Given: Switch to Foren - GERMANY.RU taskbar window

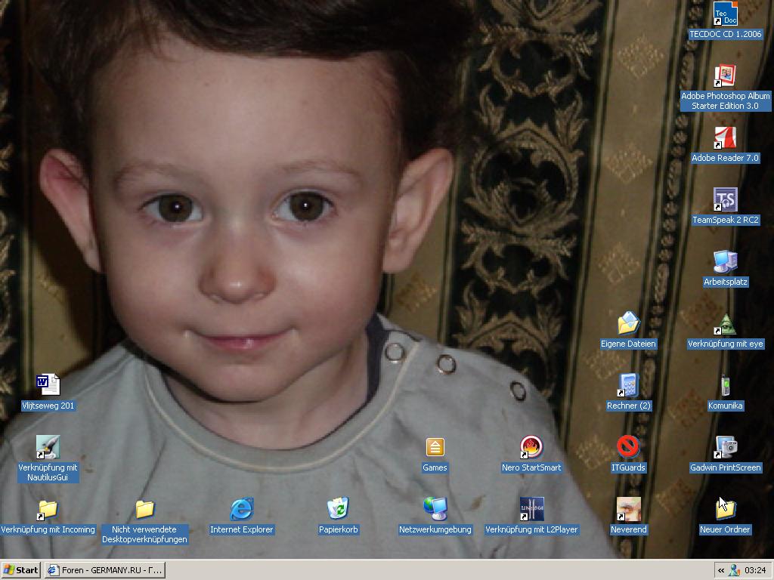Looking at the screenshot, I should tap(104, 570).
